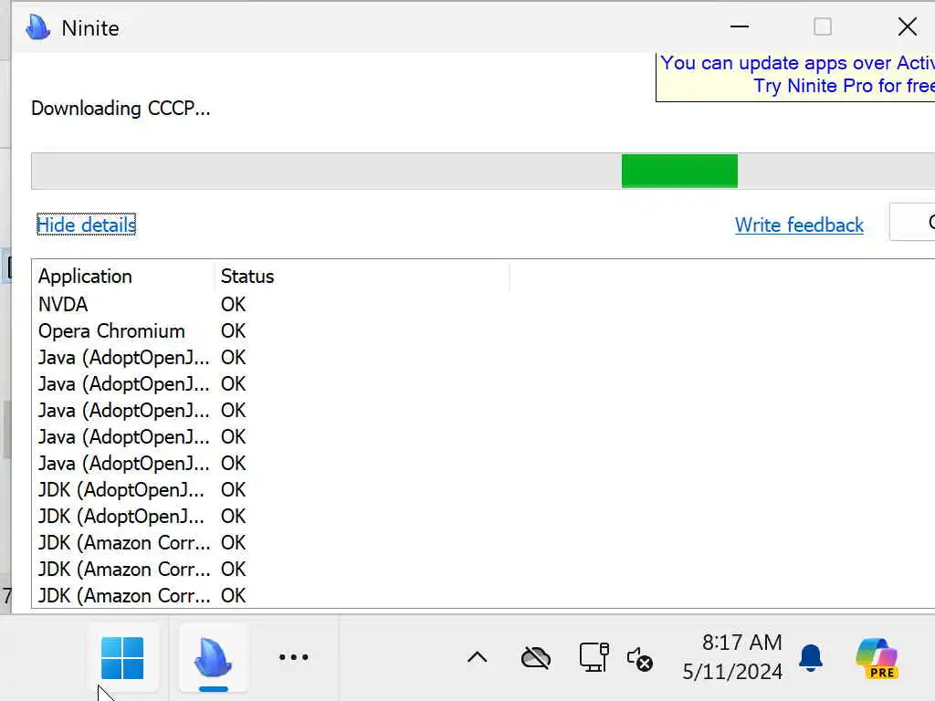The image size is (935, 701).
Task: Open the OneDrive cloud tray icon
Action: pos(535,658)
